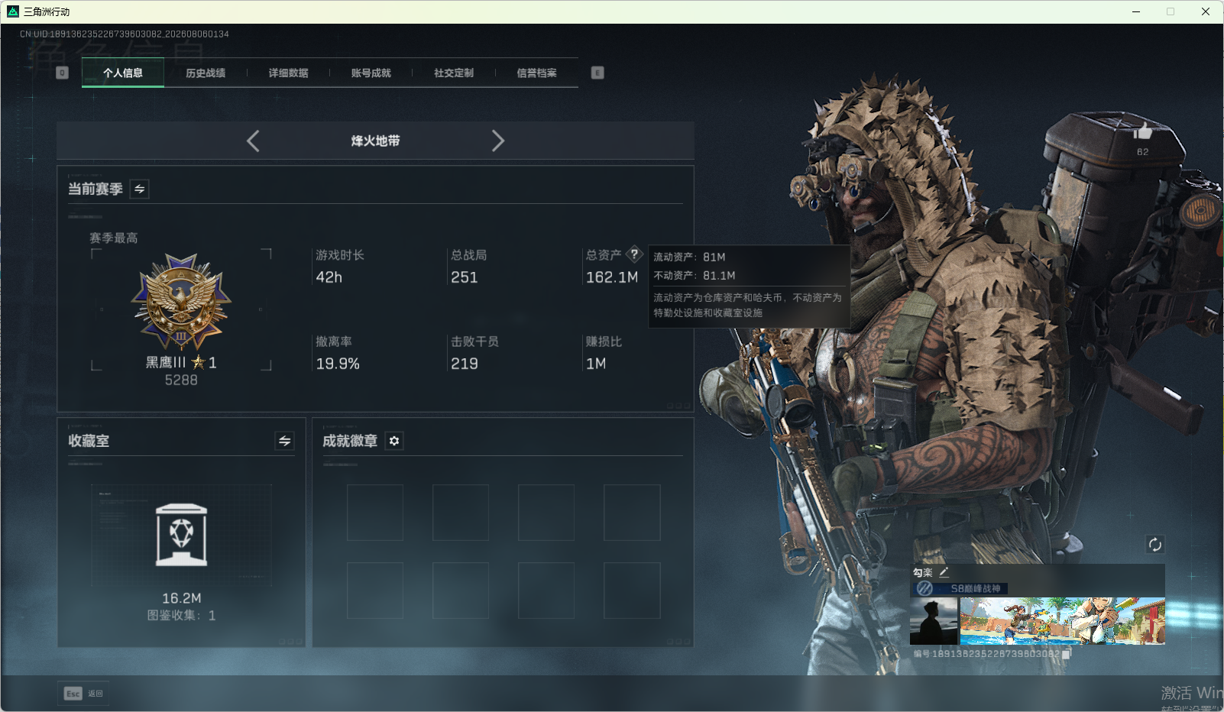Click the rank score 5288
Viewport: 1224px width, 712px height.
(x=181, y=380)
